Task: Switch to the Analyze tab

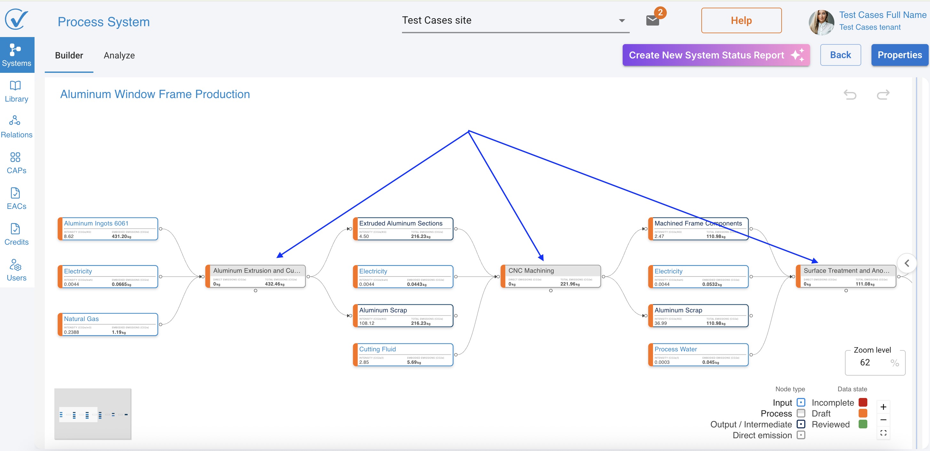Action: click(x=119, y=55)
